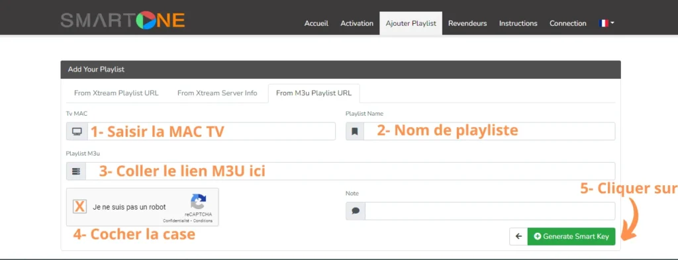Open the reCAPTCHA Conditions link
Viewport: 678px width, 260px height.
tap(203, 221)
